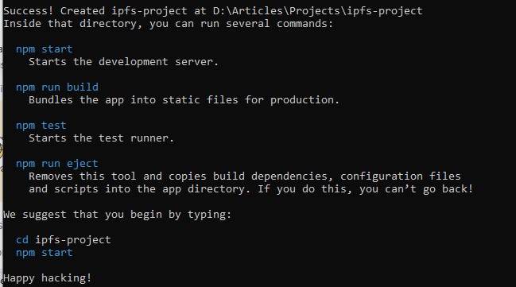Image resolution: width=516 pixels, height=287 pixels.
Task: Click the 'npm run eject' command text
Action: tap(57, 164)
